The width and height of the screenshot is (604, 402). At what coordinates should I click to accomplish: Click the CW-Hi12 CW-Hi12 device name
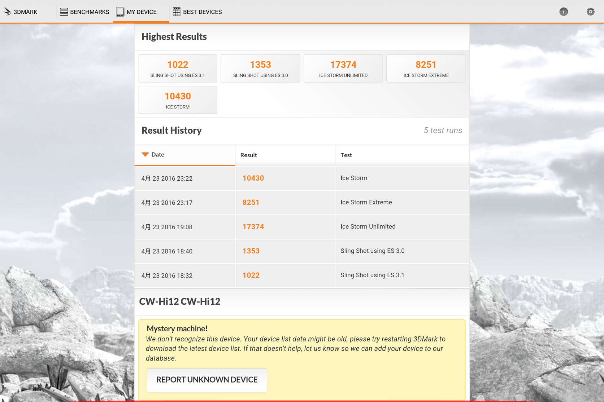[180, 301]
